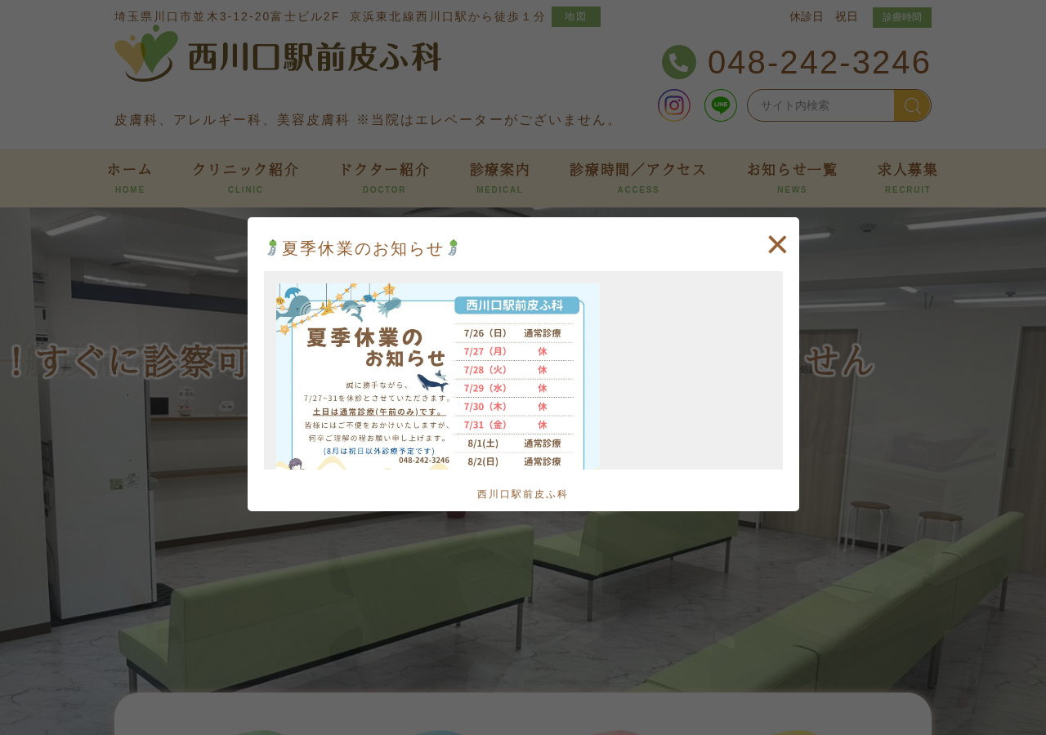Viewport: 1046px width, 735px height.
Task: Click the 夏季休業のお知らせ popup title
Action: tap(363, 248)
